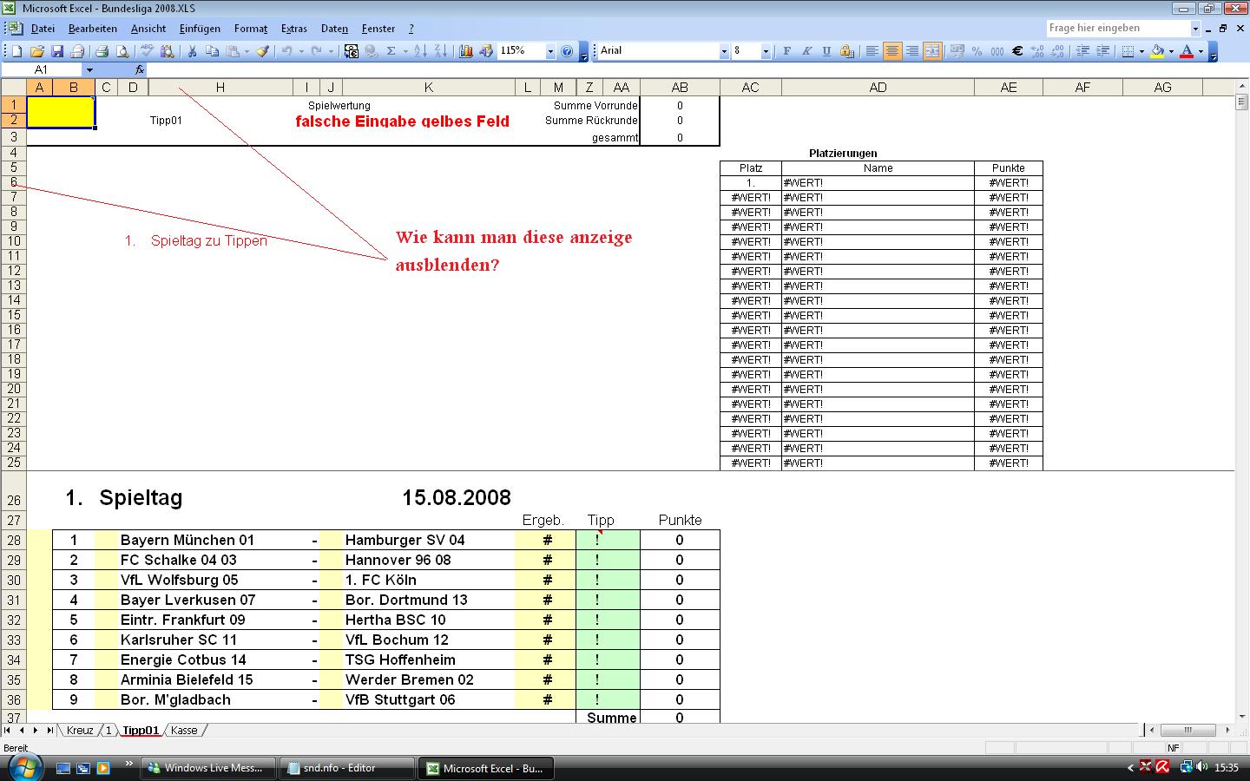Open the Name Box dropdown arrow
The image size is (1250, 781).
coord(89,69)
